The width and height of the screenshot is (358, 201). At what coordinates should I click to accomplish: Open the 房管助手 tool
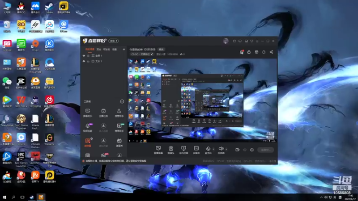click(x=119, y=113)
